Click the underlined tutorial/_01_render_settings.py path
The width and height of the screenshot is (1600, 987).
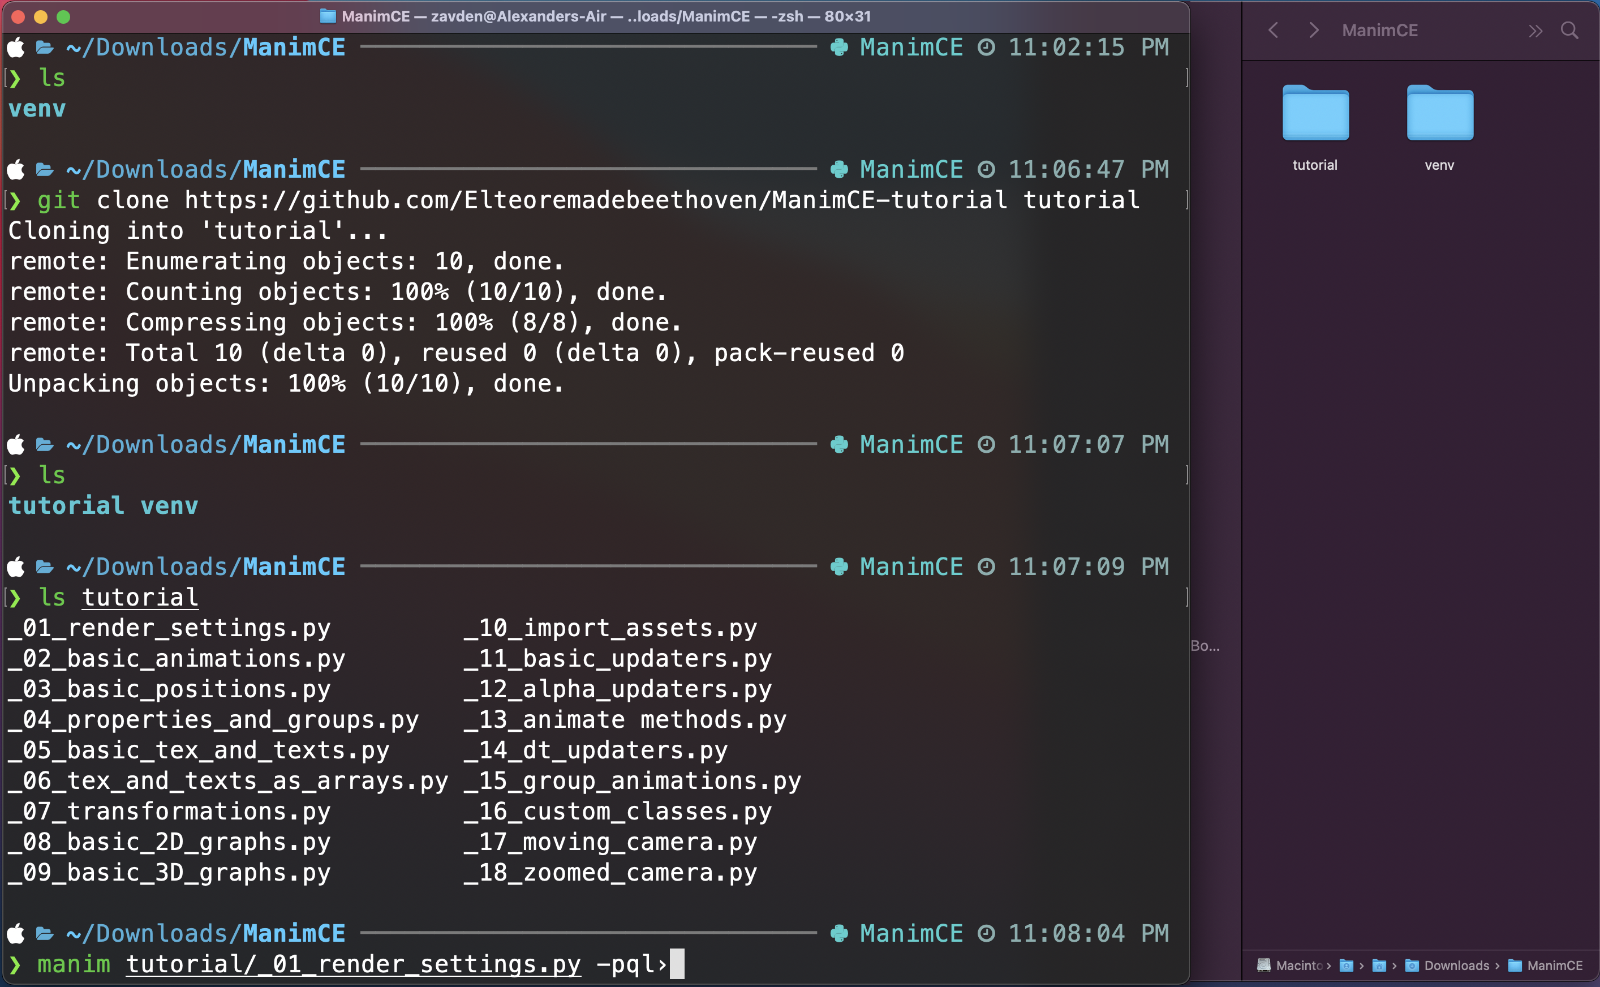coord(353,964)
